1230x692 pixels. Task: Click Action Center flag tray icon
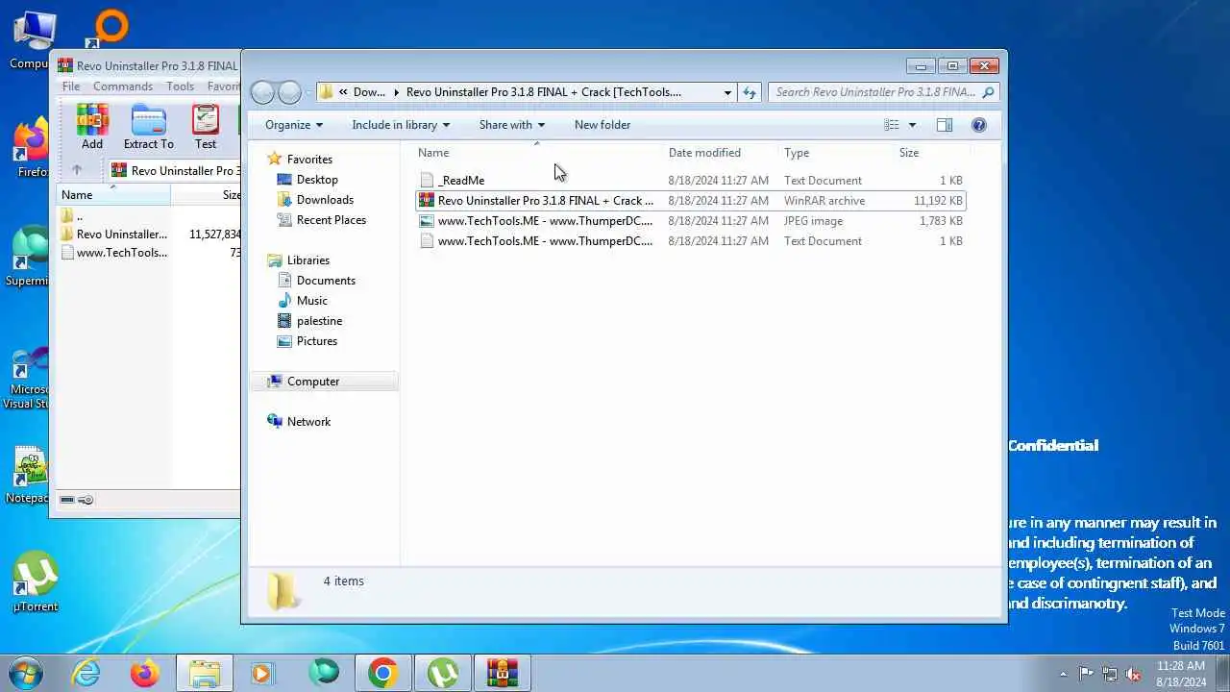[1086, 674]
